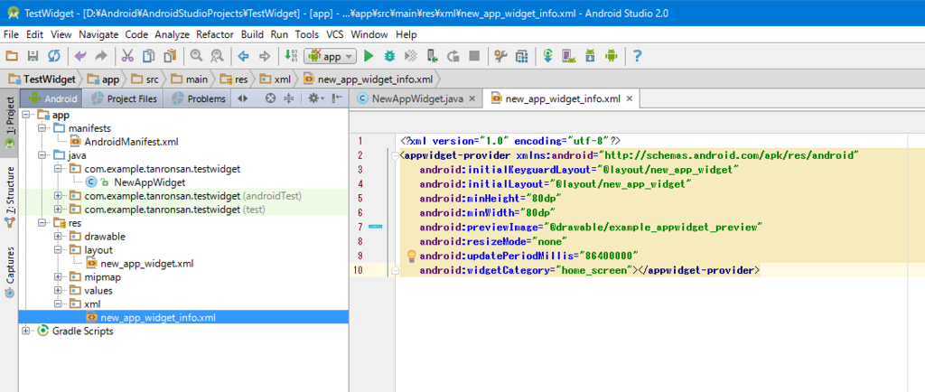Select the NewAppWidget class in the tree
This screenshot has height=392, width=925.
click(x=135, y=182)
